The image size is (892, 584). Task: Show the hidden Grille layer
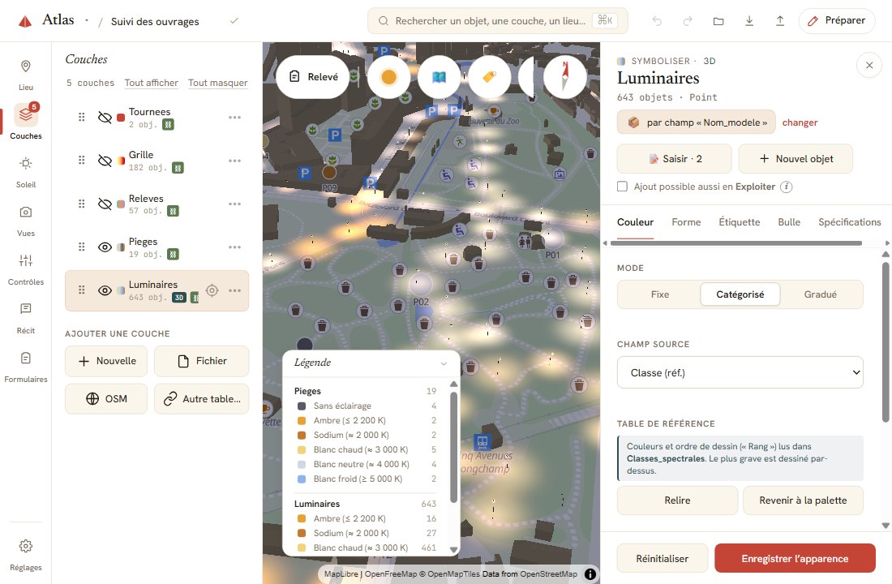click(105, 161)
